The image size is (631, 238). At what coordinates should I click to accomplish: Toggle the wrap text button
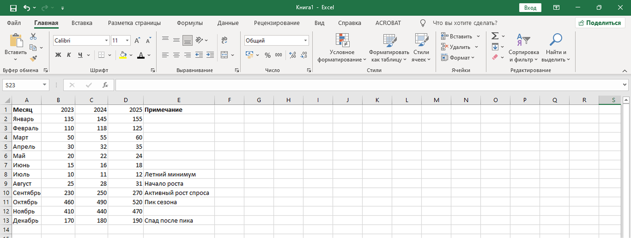(x=224, y=40)
